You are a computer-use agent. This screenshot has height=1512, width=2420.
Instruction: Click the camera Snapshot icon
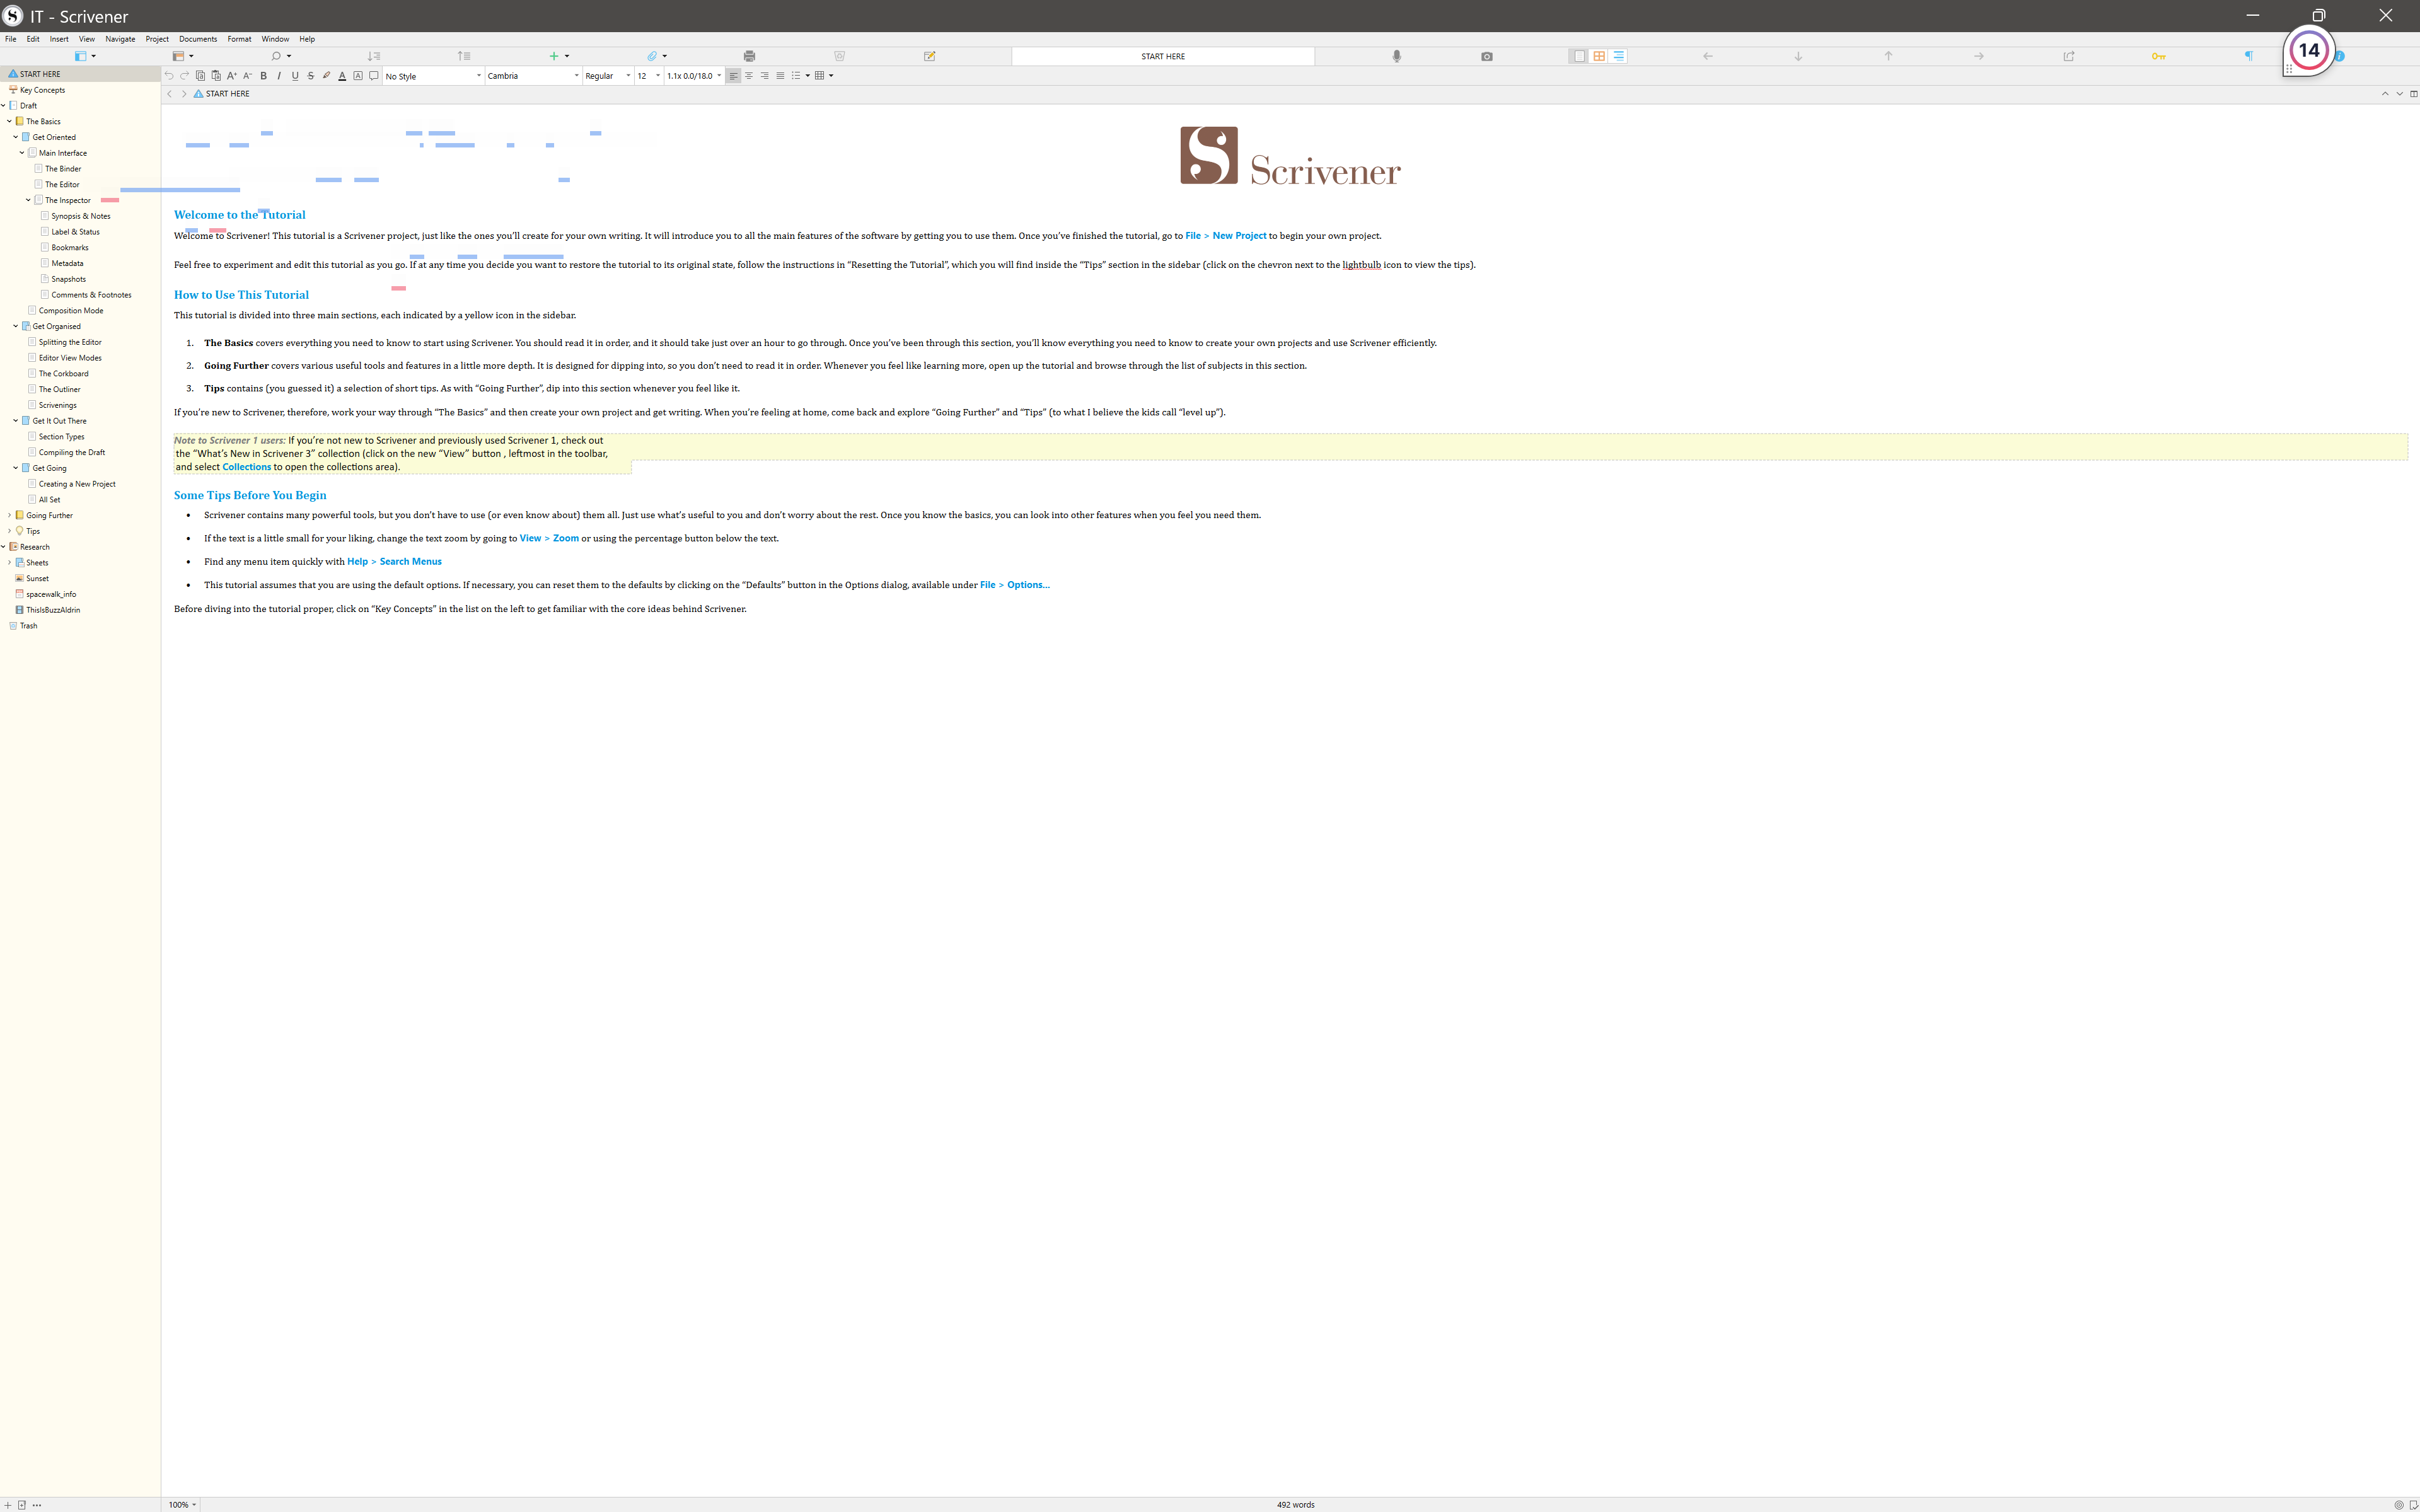point(1487,56)
